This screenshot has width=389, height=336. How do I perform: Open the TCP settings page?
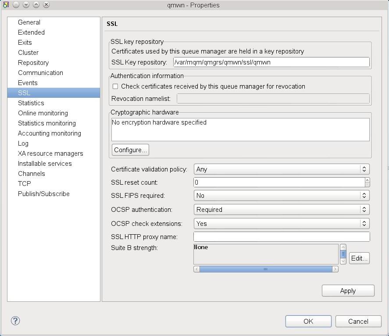[24, 183]
